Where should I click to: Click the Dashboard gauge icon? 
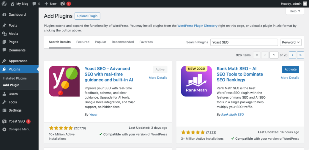4,15
